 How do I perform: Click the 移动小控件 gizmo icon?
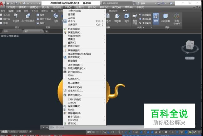(176, 16)
